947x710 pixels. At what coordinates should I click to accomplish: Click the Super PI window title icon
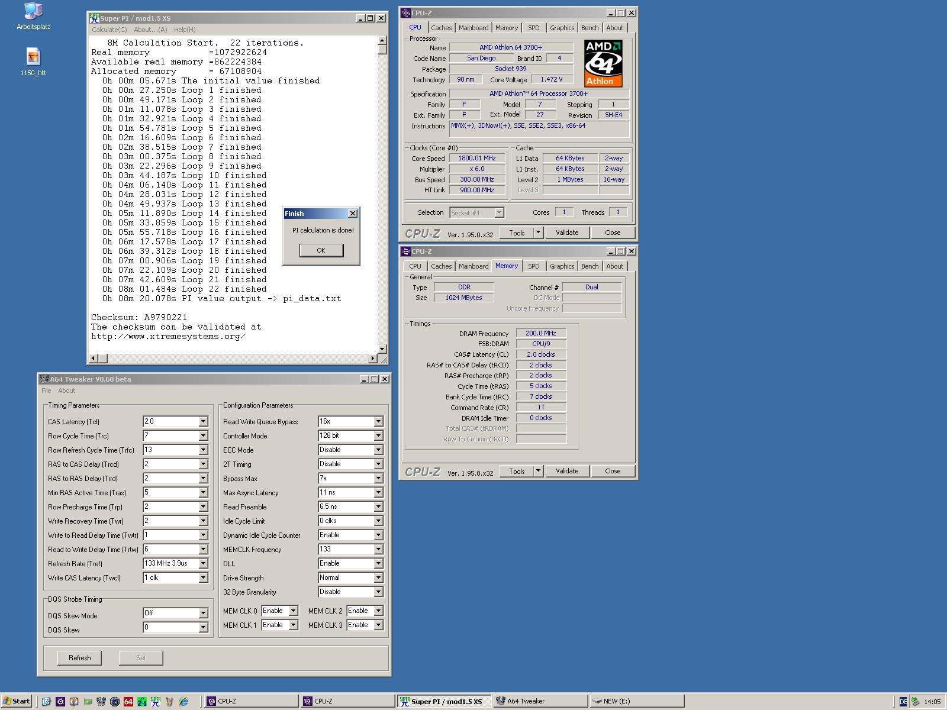click(94, 18)
